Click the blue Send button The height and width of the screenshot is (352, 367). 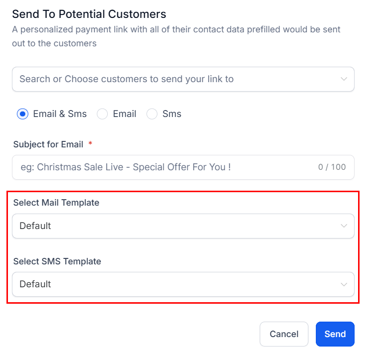tap(335, 334)
